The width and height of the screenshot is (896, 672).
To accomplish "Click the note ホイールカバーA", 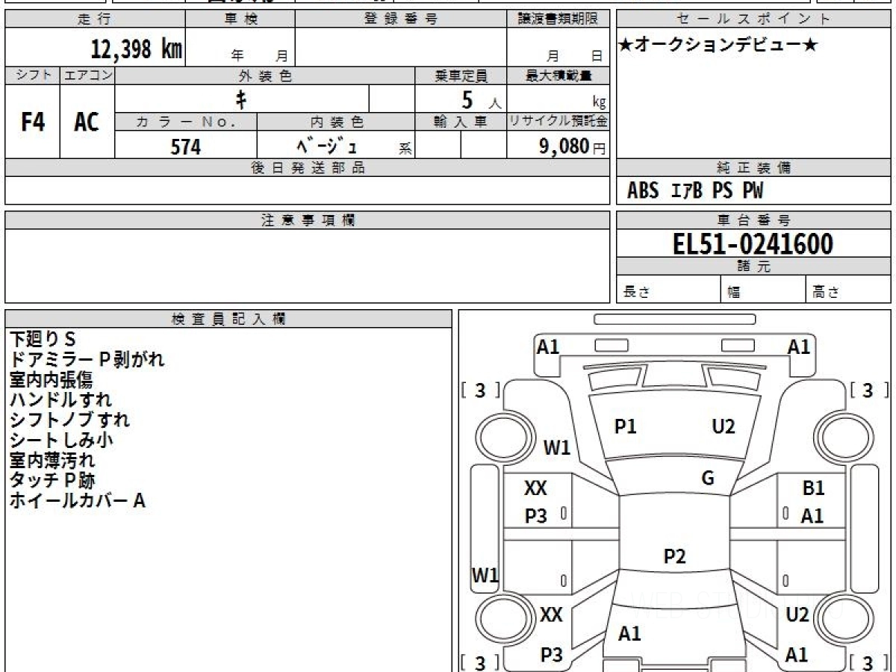I will 77,501.
